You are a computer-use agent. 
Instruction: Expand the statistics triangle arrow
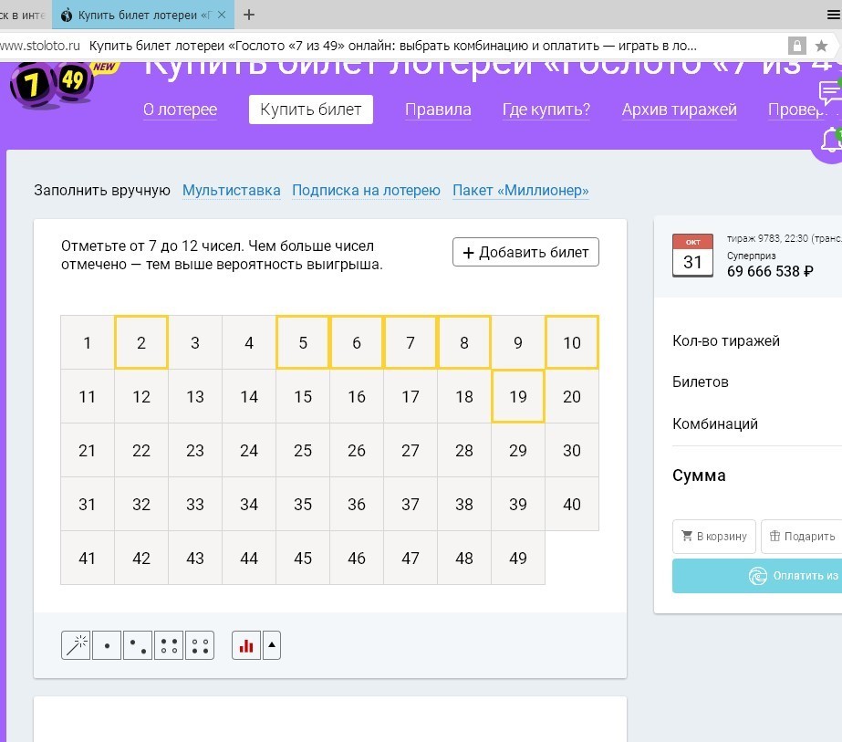click(272, 644)
